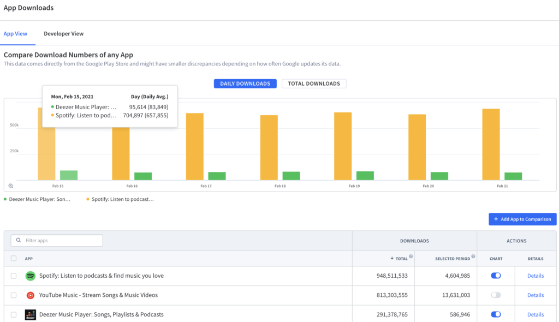Image resolution: width=559 pixels, height=322 pixels.
Task: Switch to the App View tab
Action: [15, 33]
